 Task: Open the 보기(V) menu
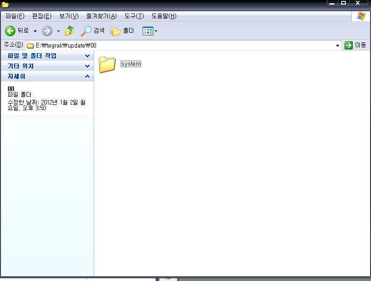click(x=69, y=16)
